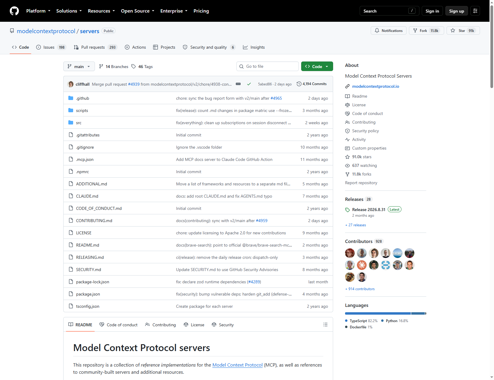The height and width of the screenshot is (380, 494).
Task: Select the Insights tab
Action: tap(254, 47)
